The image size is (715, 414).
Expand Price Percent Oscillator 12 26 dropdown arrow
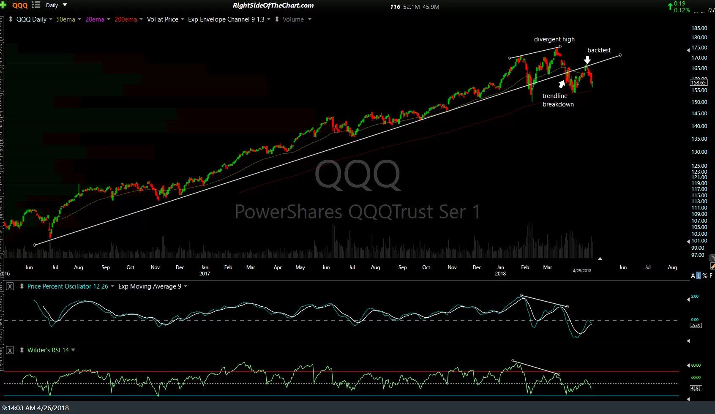(x=112, y=286)
